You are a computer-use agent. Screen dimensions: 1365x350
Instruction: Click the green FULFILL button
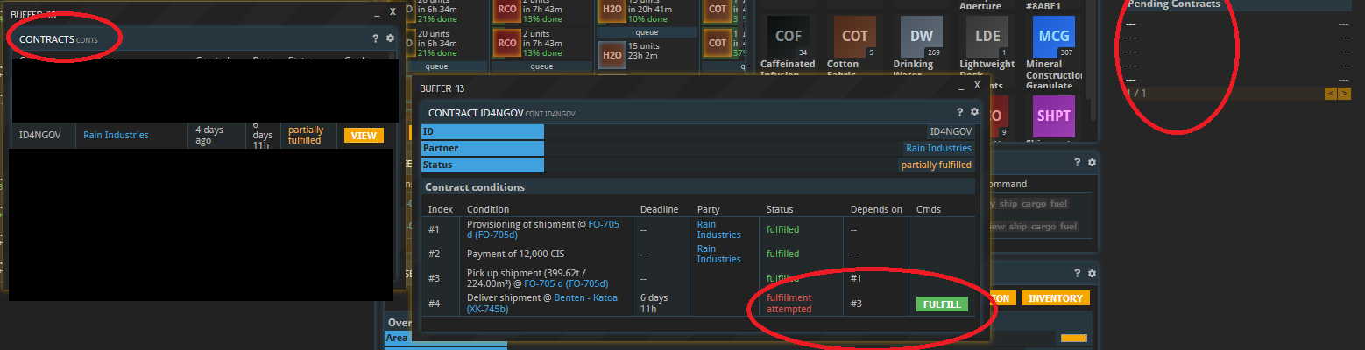click(942, 304)
